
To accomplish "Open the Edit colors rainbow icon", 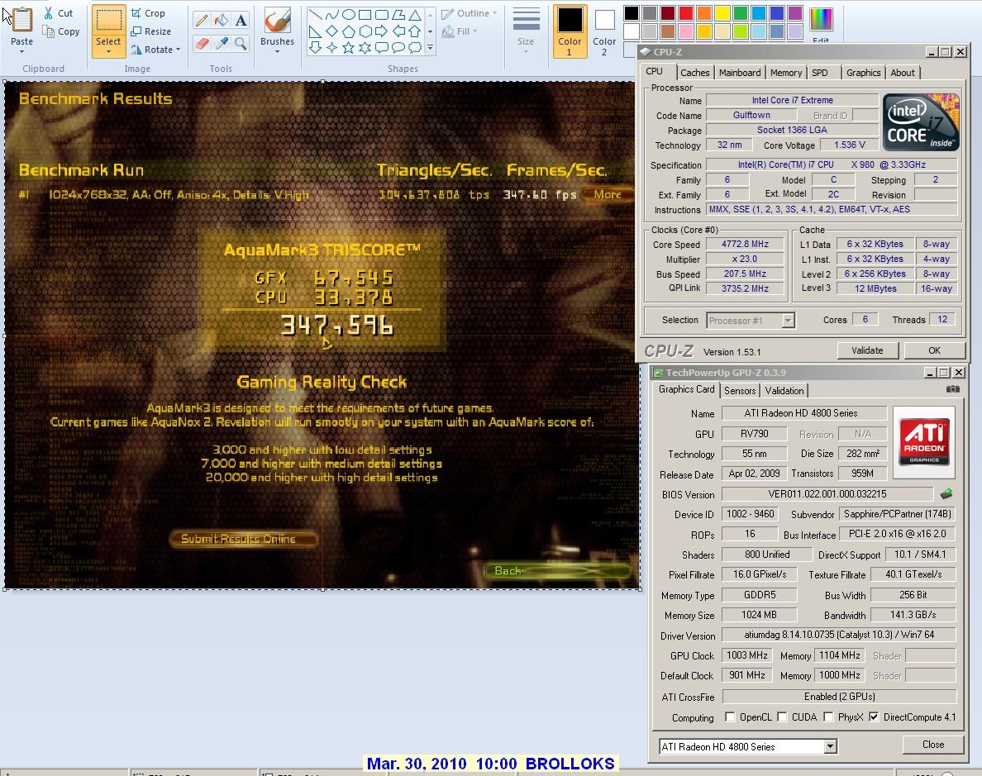I will pos(821,20).
